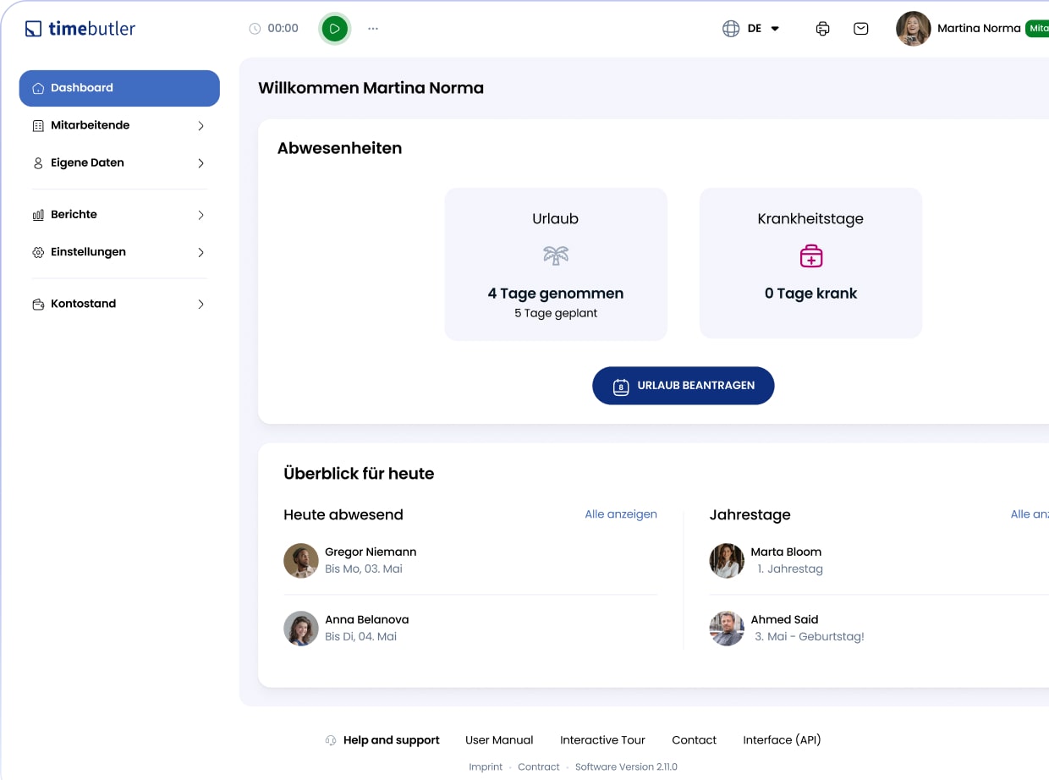Click the timebutler logo
Viewport: 1049px width, 780px height.
[x=80, y=29]
